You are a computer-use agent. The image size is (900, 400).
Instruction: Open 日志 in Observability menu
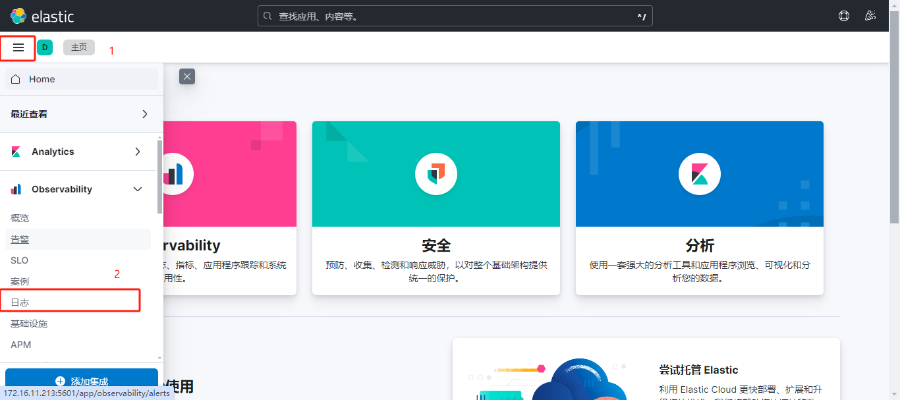20,302
